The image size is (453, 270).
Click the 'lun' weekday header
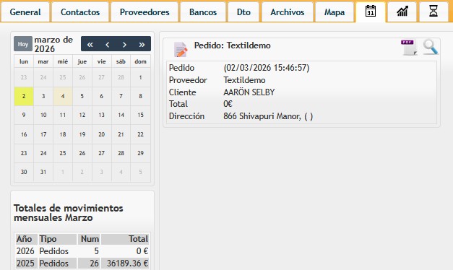(x=24, y=61)
